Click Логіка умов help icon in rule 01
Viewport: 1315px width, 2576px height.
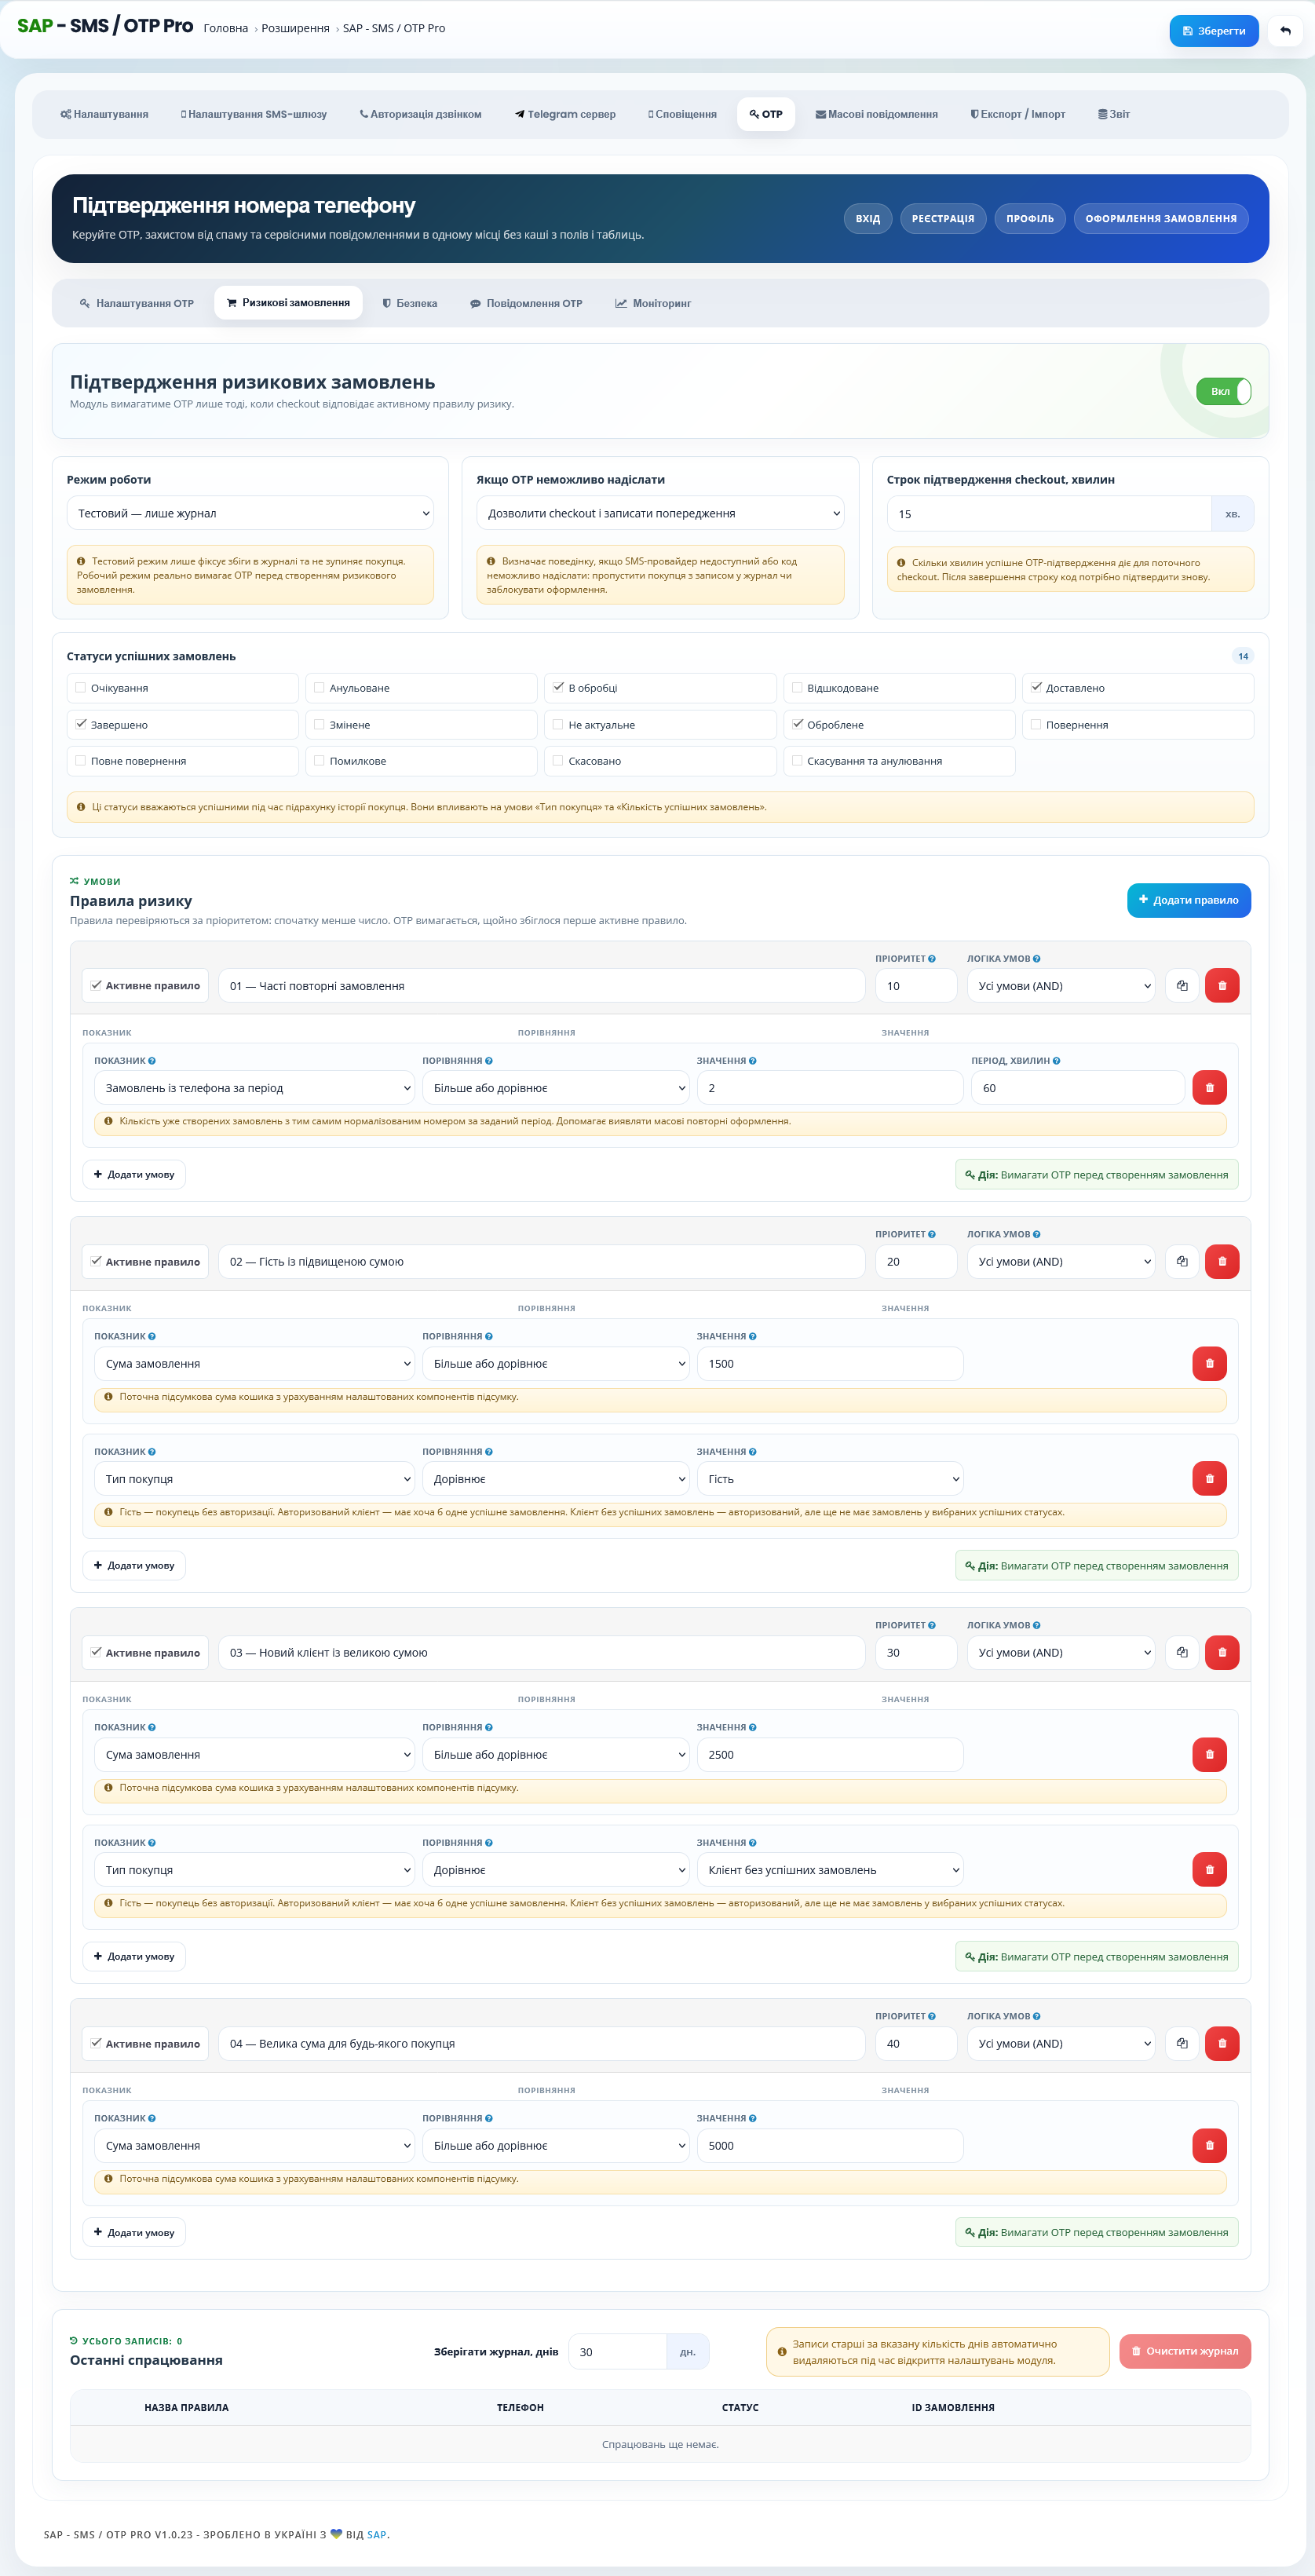point(1036,958)
